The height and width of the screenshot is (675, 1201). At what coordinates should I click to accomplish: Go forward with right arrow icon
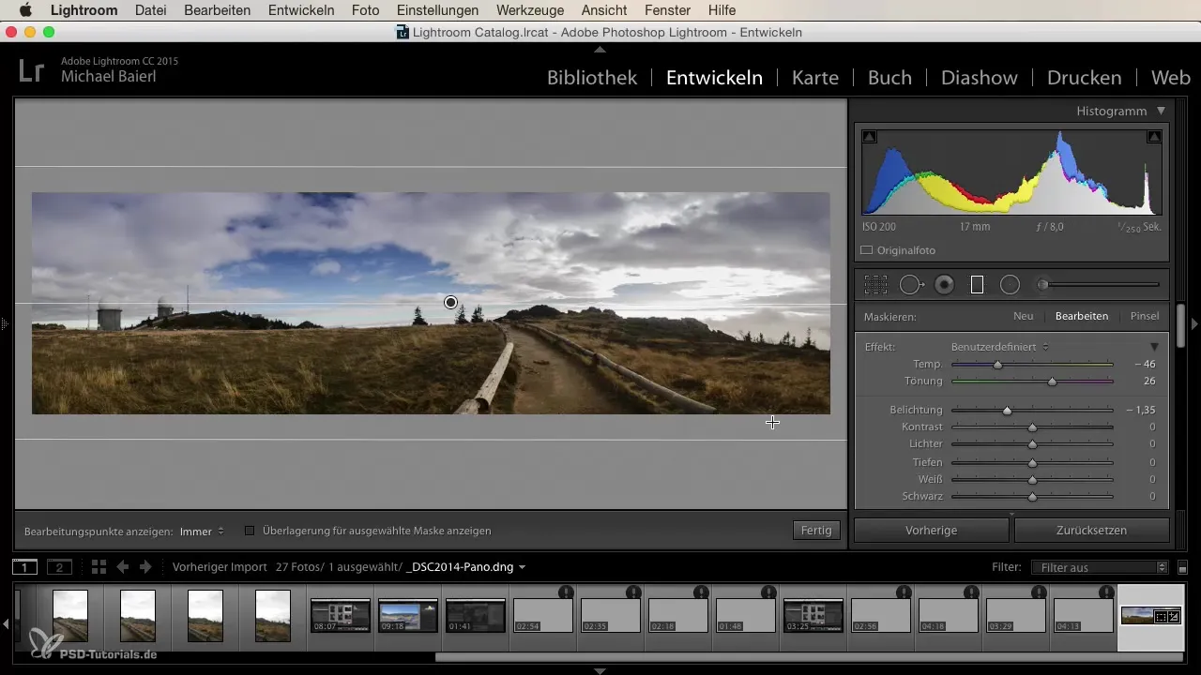point(144,567)
